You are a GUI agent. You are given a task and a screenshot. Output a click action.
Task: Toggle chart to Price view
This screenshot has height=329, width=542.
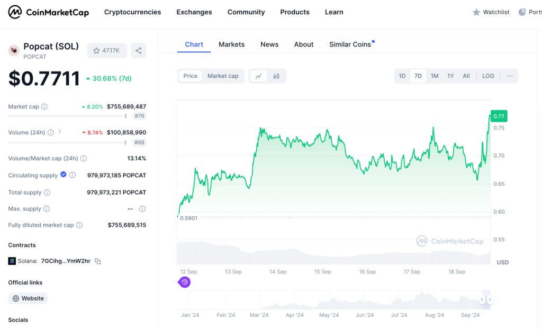point(190,76)
